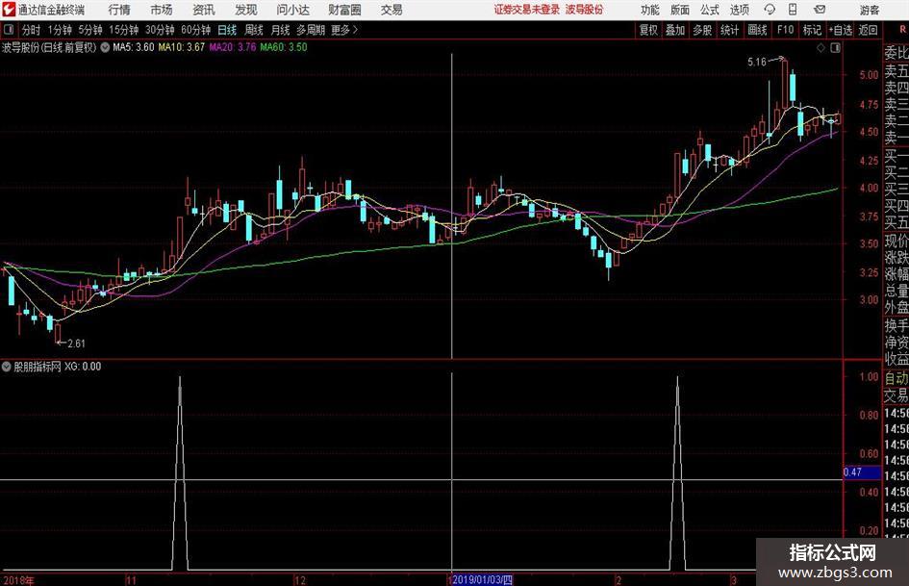909x586 pixels.
Task: Open the mobile phone icon in title bar
Action: pyautogui.click(x=793, y=10)
